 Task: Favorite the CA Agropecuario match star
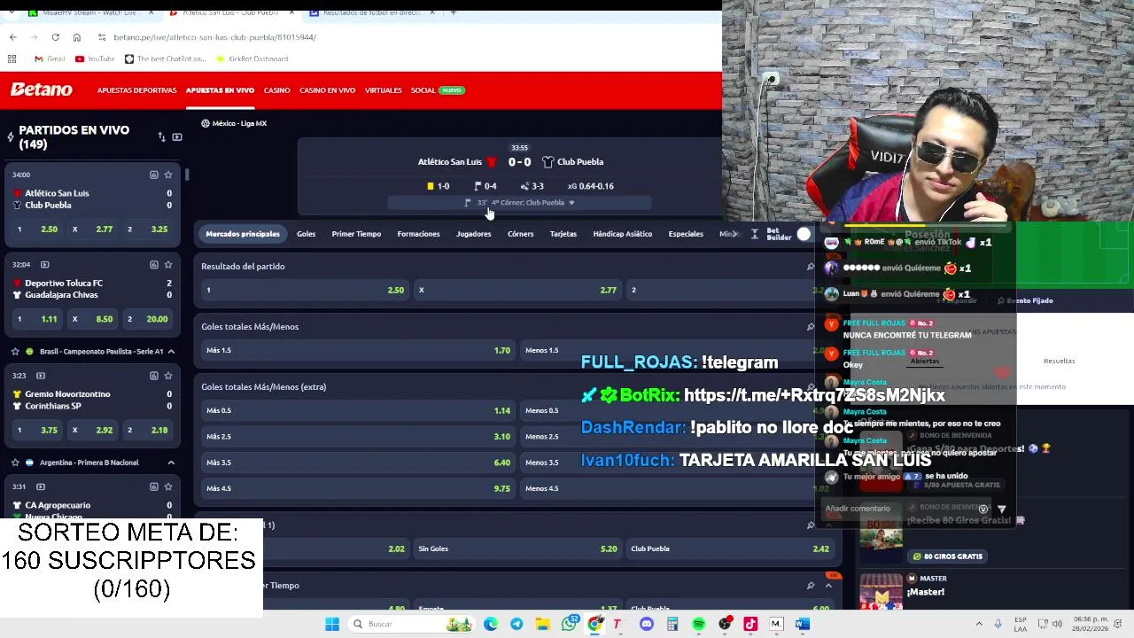168,486
